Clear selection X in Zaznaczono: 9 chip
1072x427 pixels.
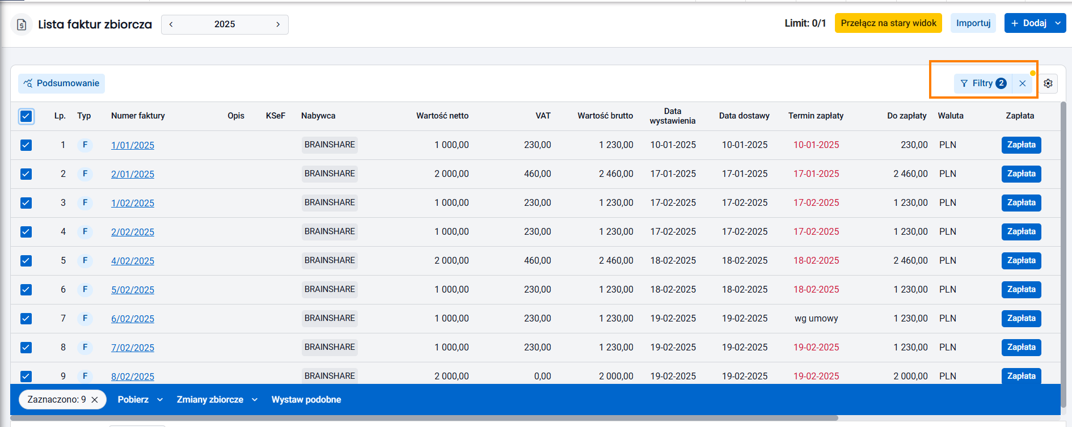[x=95, y=400]
